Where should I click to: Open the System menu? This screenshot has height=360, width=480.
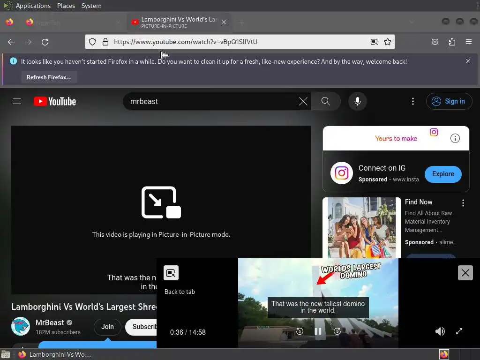91,6
